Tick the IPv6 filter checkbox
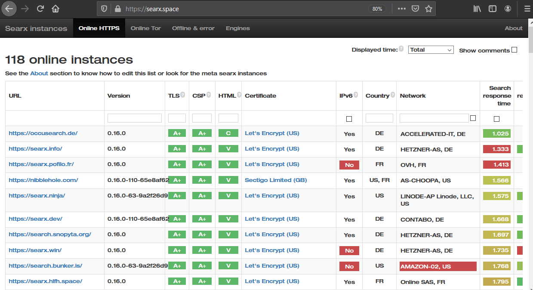This screenshot has width=533, height=290. (x=349, y=119)
